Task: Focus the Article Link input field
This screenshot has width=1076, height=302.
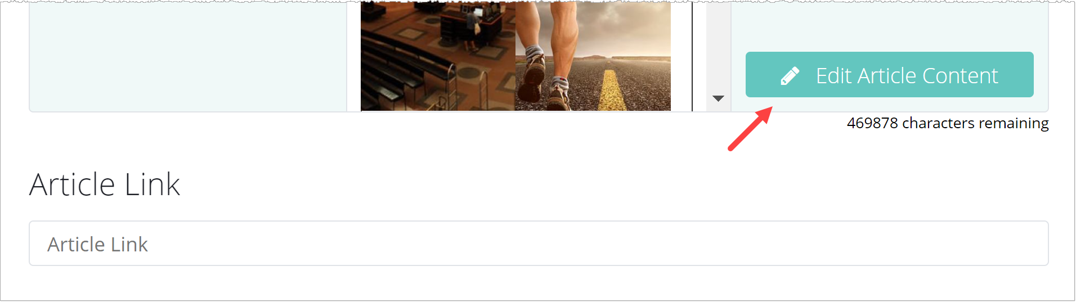Action: tap(539, 244)
